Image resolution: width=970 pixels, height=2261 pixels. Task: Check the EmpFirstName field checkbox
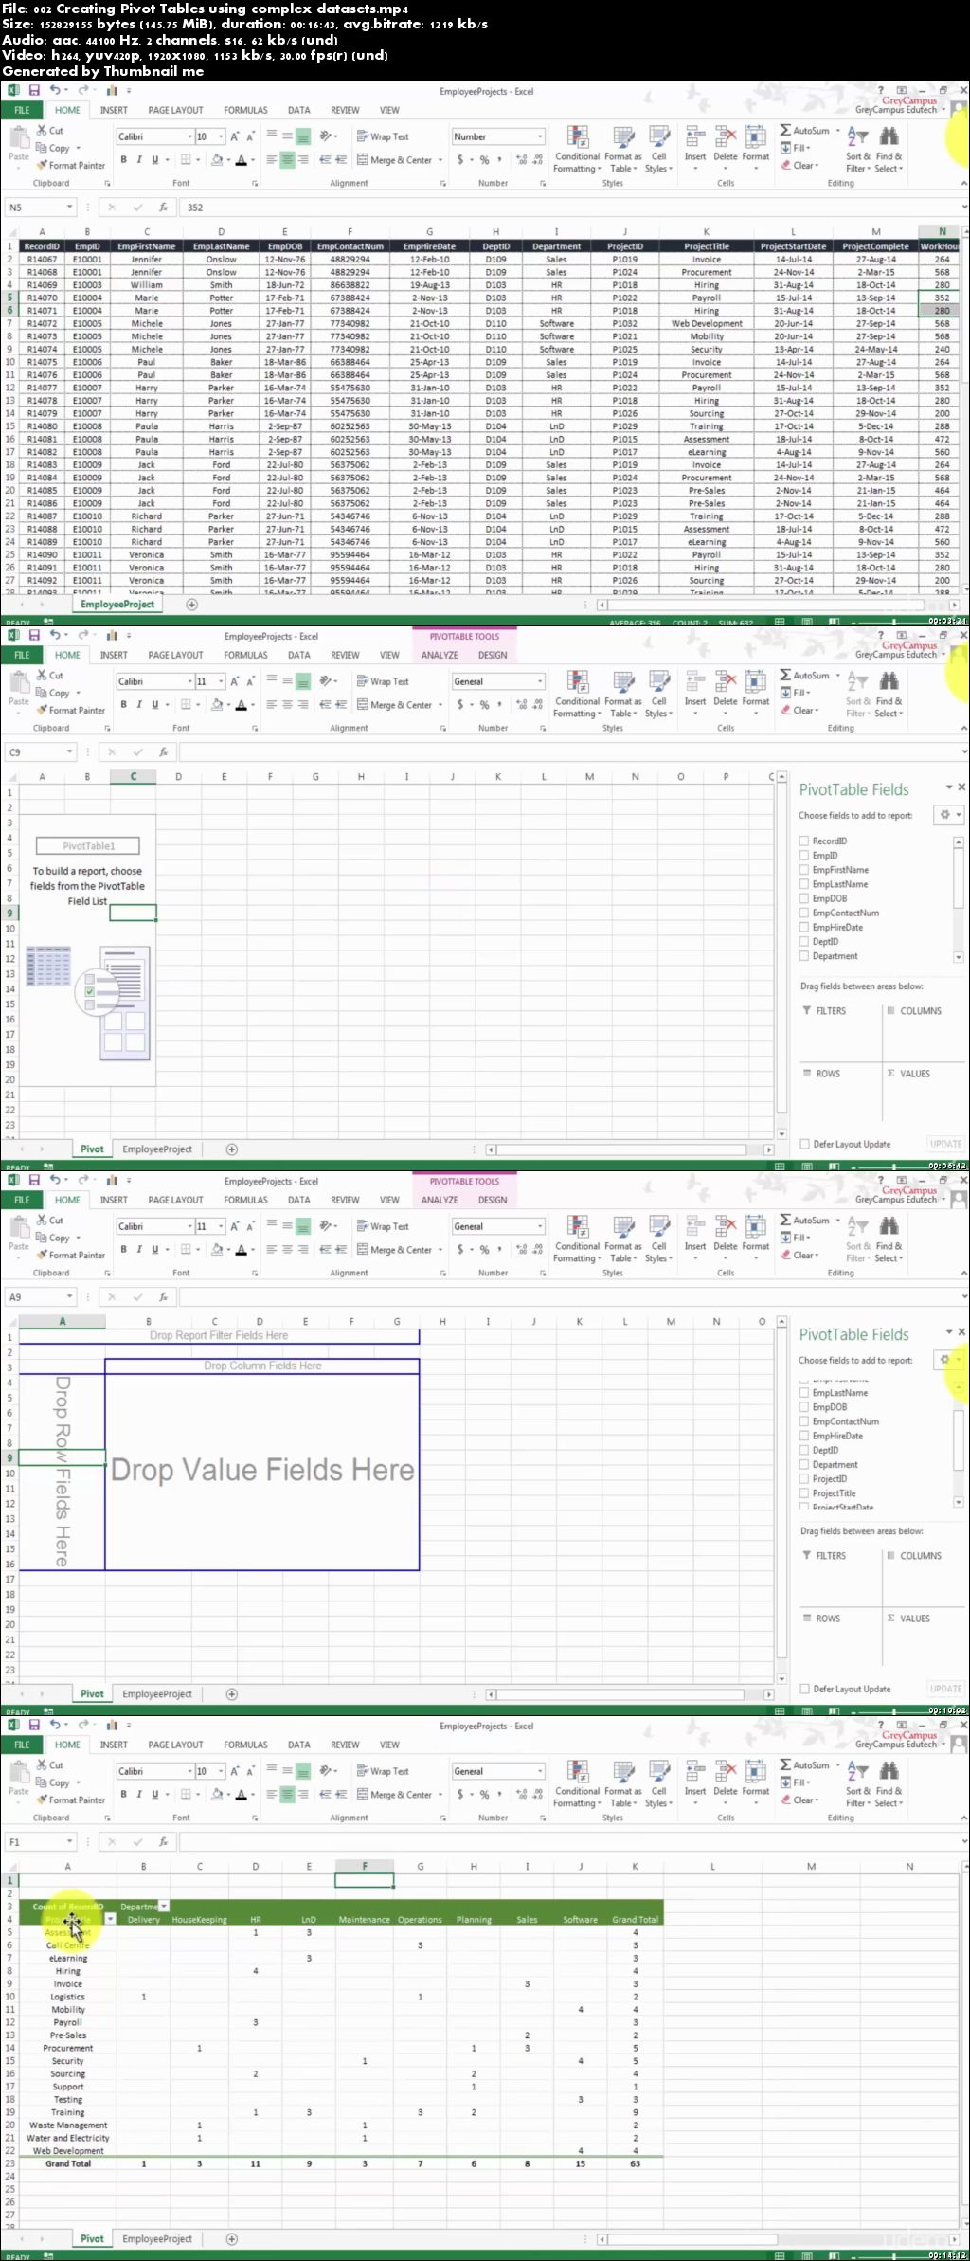tap(804, 870)
